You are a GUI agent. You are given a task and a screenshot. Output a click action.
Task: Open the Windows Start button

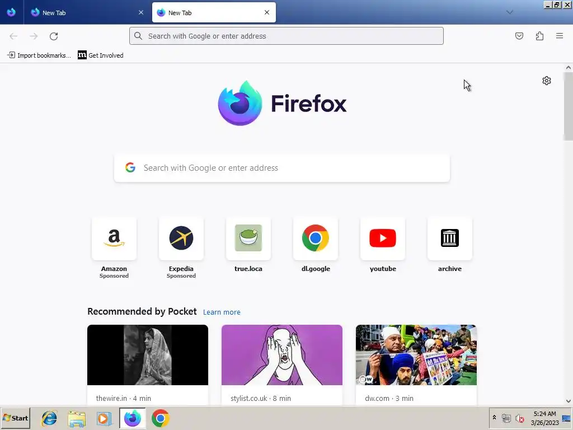(x=15, y=418)
